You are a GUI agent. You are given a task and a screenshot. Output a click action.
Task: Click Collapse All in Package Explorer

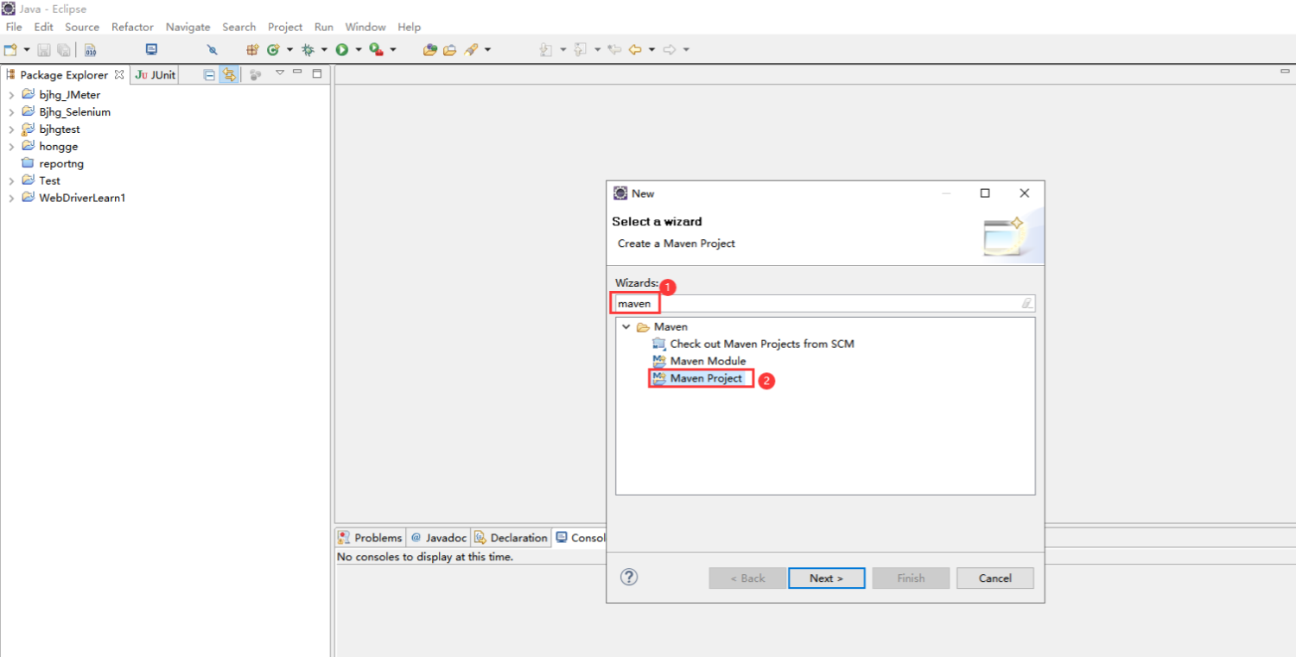[x=209, y=75]
